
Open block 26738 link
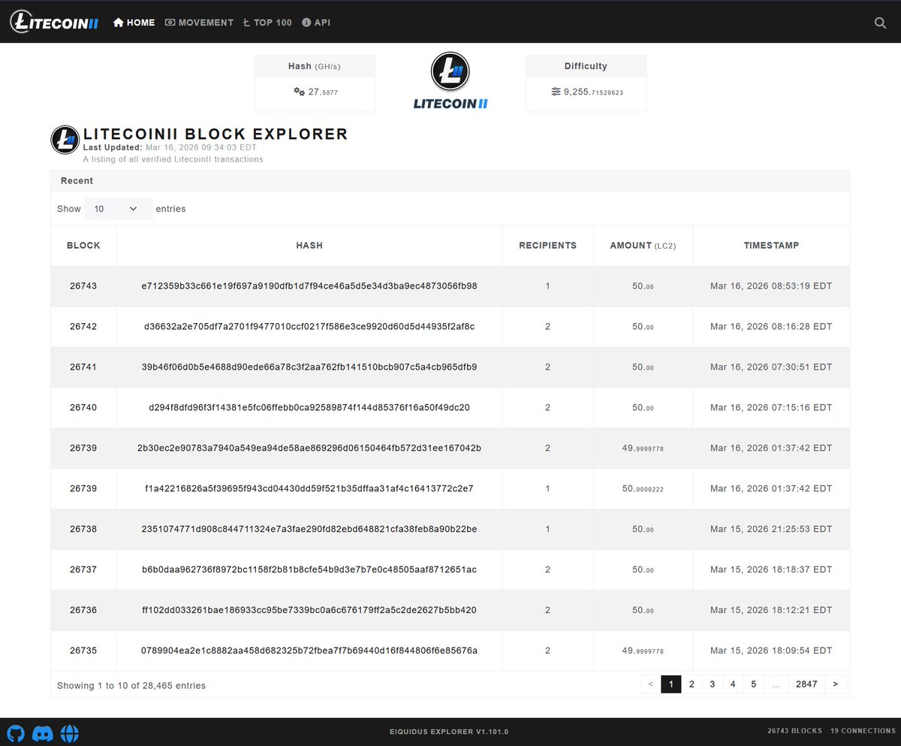(83, 529)
